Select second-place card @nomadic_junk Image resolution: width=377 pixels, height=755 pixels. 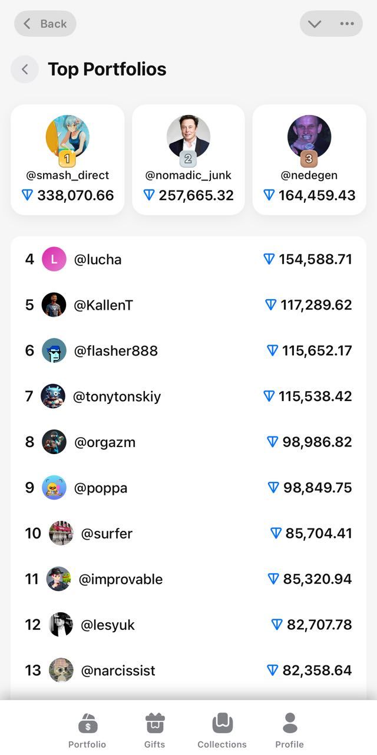(x=188, y=159)
